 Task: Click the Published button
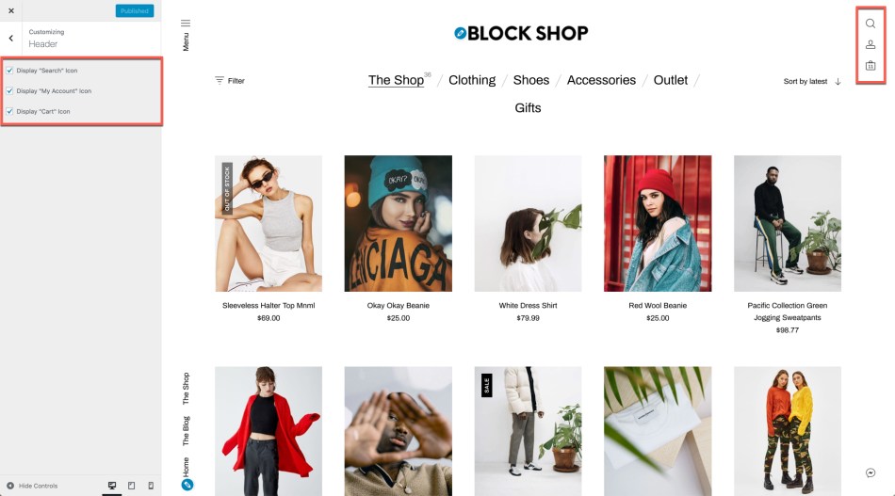[x=135, y=11]
